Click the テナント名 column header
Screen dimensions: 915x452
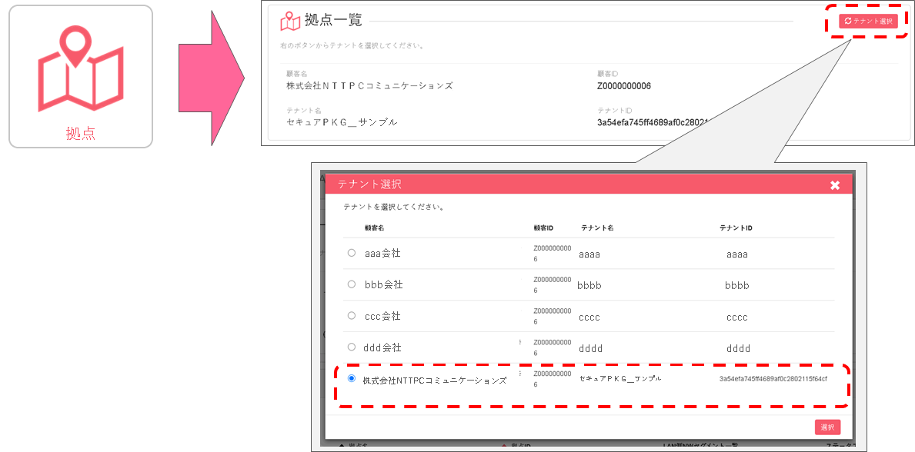[597, 228]
